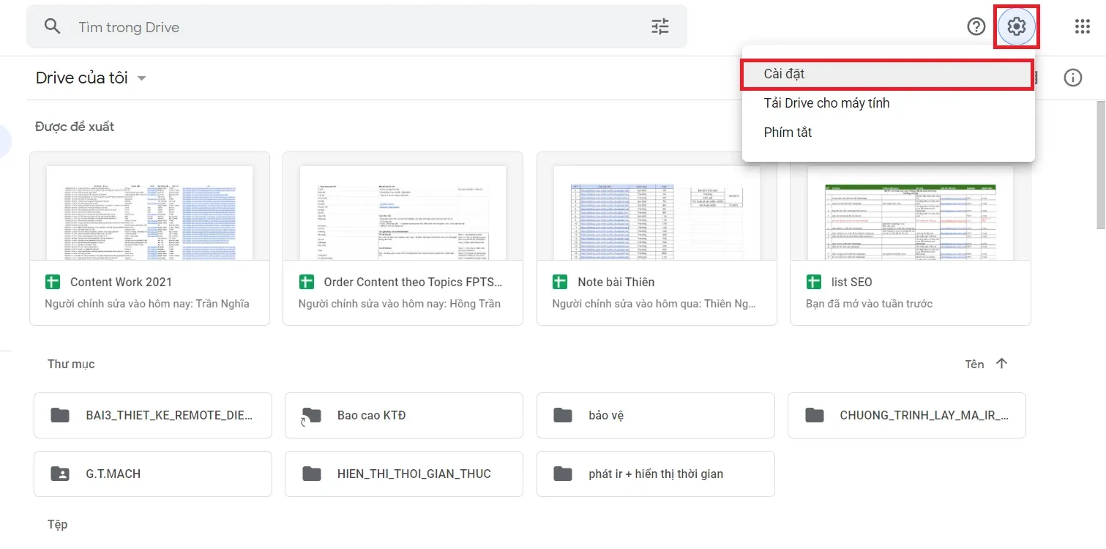The height and width of the screenshot is (549, 1106).
Task: Open Order Content theo Topics preview thumbnail
Action: pyautogui.click(x=403, y=212)
